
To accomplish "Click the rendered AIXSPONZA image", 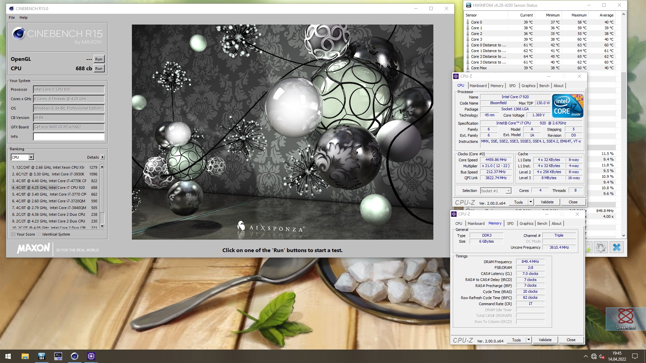I will coord(282,132).
